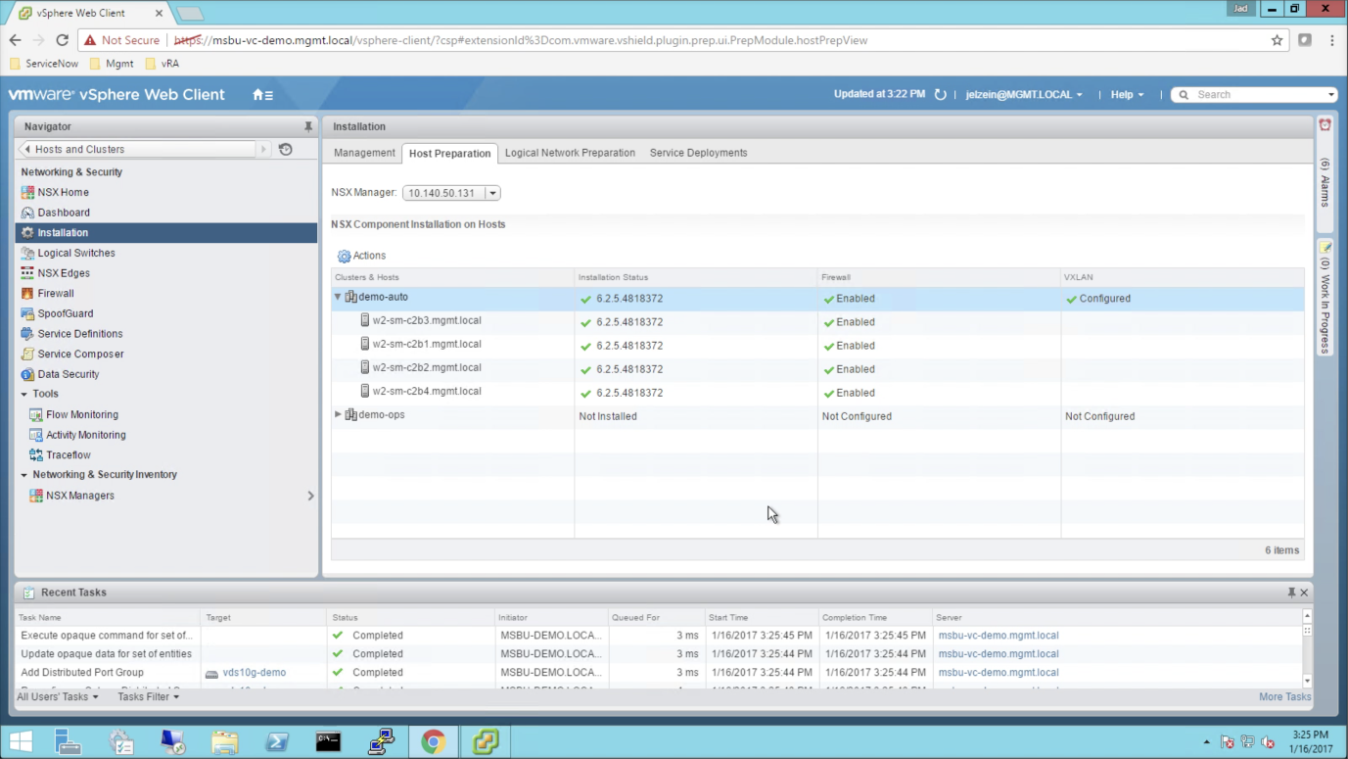Open Chrome from the taskbar
Viewport: 1348px width, 759px height.
433,741
